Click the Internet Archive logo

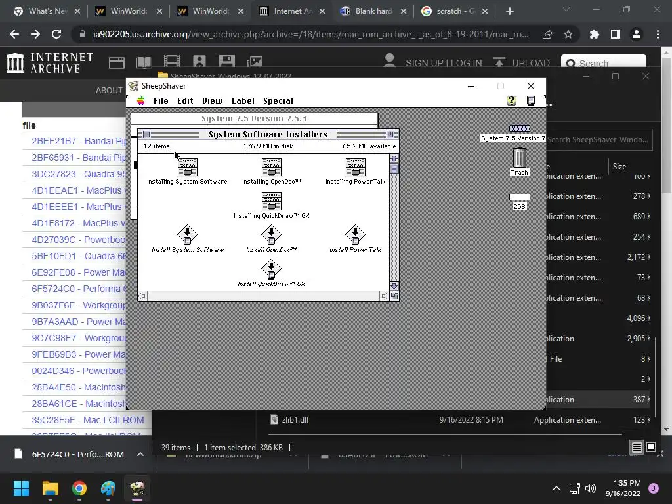point(50,62)
